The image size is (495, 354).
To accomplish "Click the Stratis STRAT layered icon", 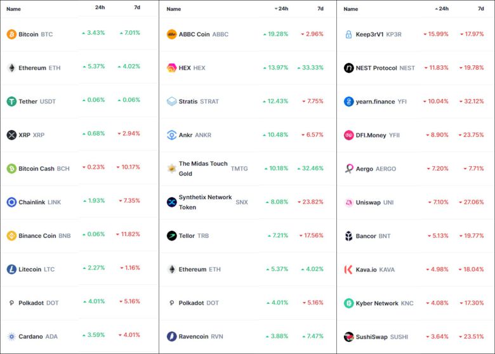I will [x=171, y=102].
